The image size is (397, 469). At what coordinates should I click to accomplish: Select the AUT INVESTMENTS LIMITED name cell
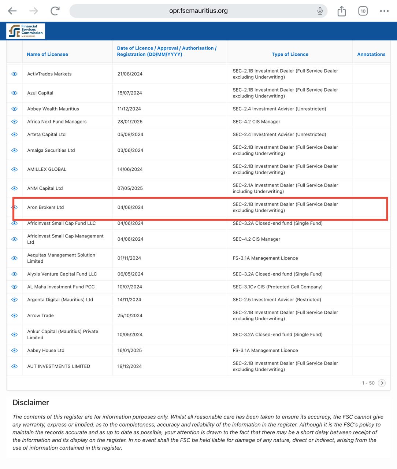tap(59, 366)
